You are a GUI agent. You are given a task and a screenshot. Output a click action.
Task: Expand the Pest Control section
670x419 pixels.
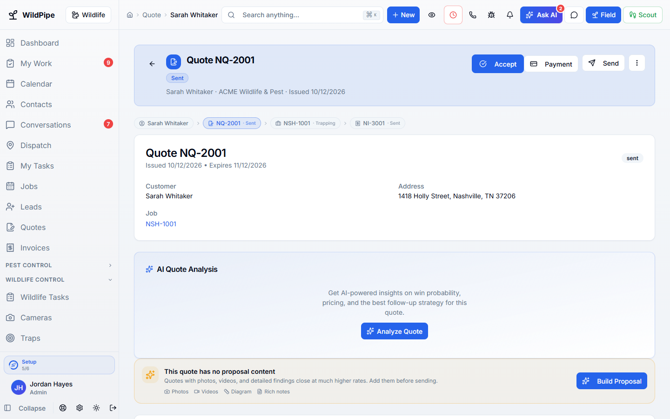point(59,265)
